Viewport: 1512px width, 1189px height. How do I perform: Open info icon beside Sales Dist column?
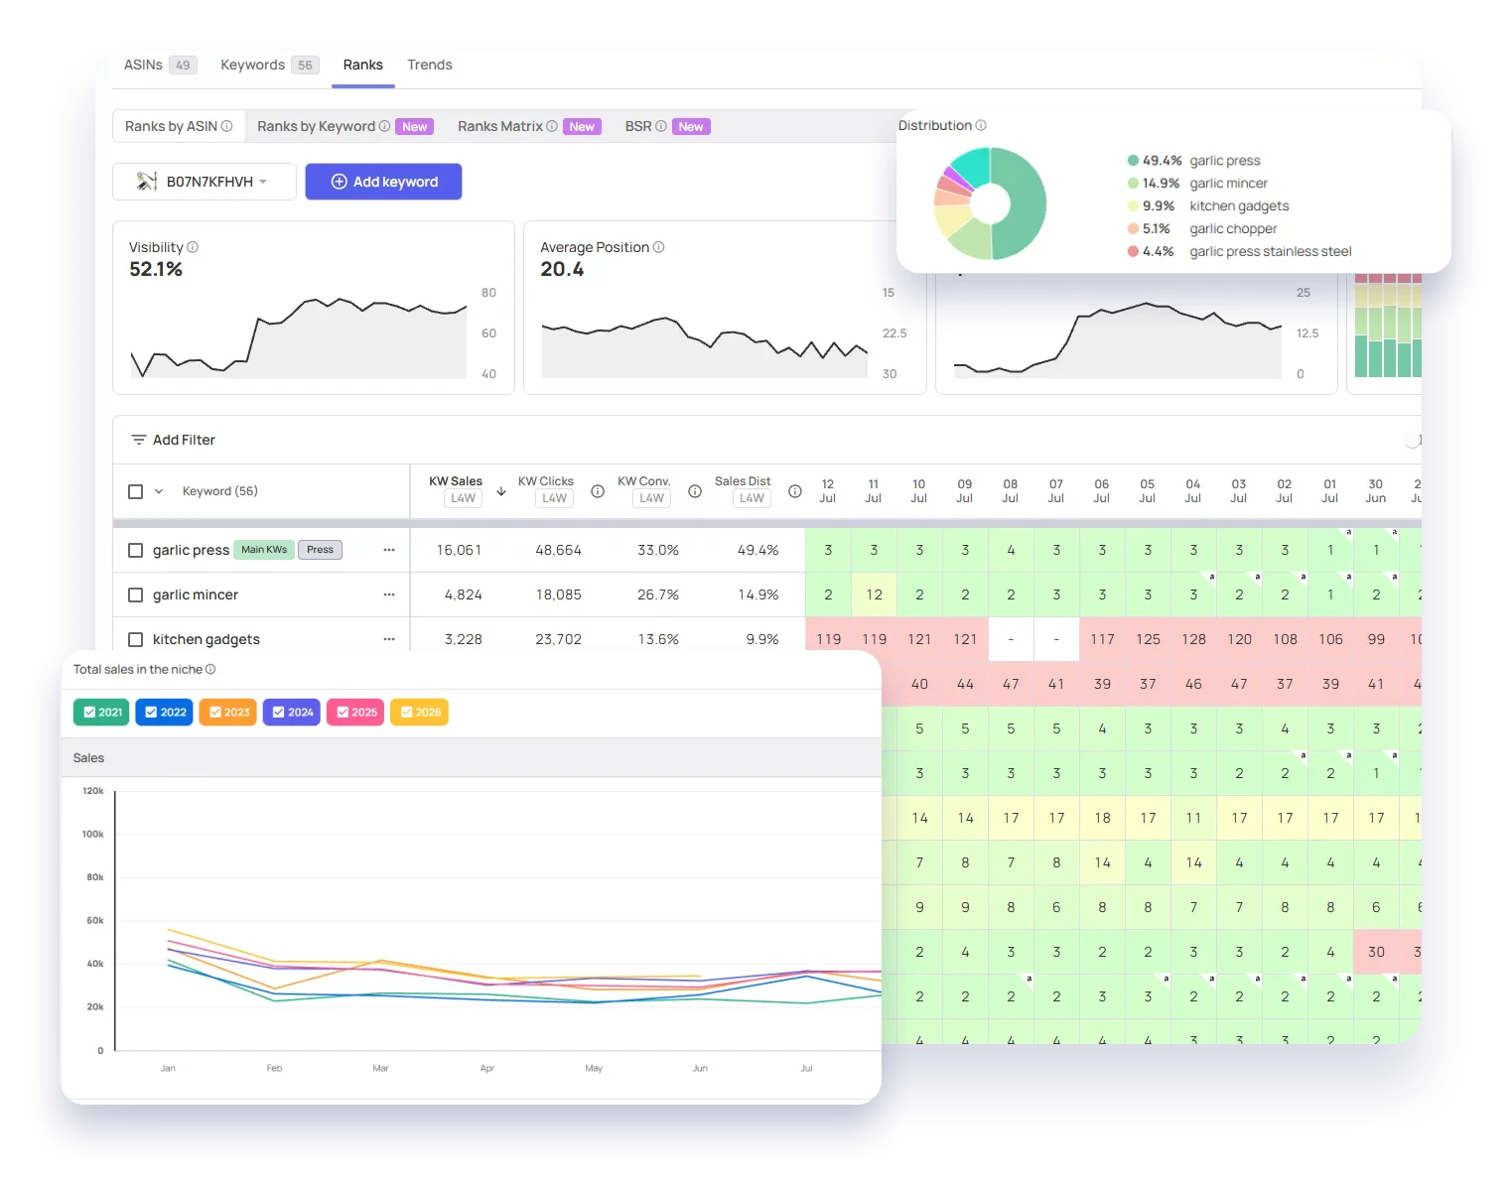point(795,491)
